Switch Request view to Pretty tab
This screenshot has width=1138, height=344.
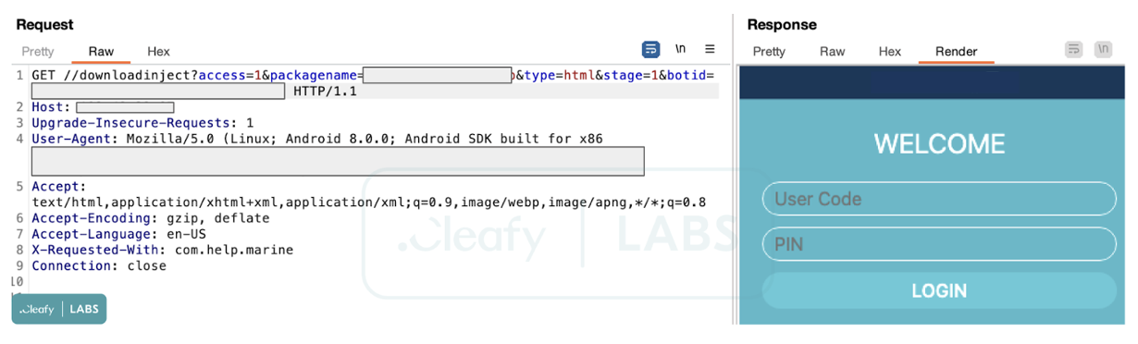tap(38, 52)
